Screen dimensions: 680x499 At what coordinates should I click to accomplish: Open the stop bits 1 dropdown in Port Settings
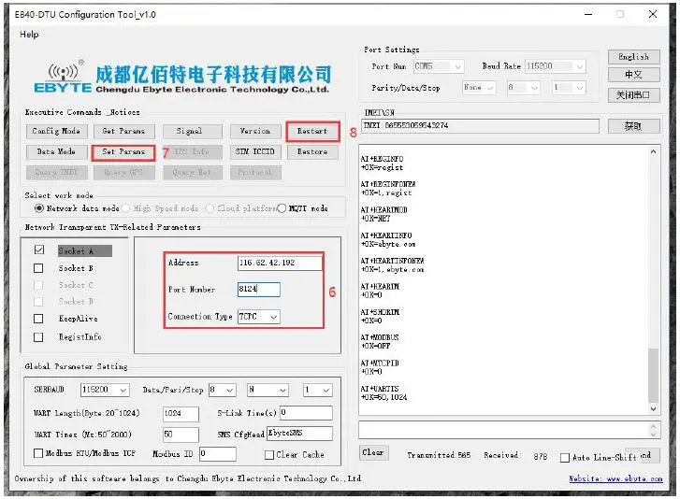(569, 88)
